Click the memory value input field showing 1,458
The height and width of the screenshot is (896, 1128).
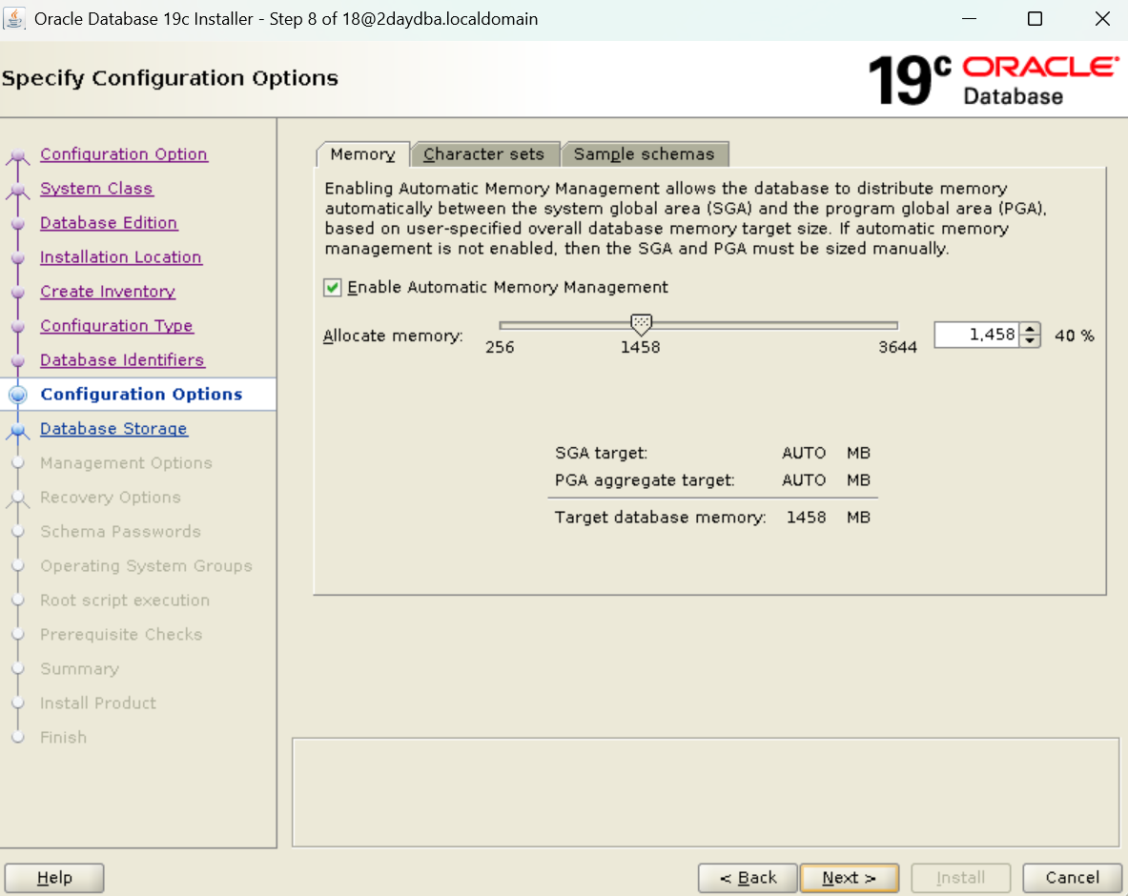(977, 335)
